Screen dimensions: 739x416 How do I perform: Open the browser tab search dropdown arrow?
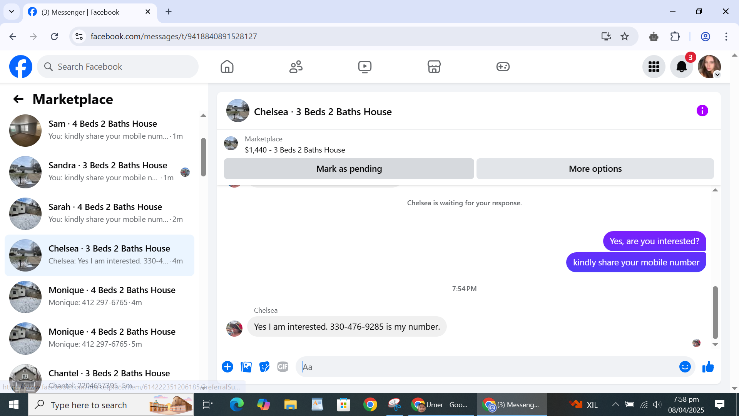12,12
